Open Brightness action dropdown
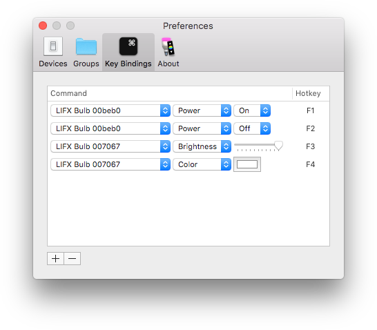Viewport: 377px width, 330px height. (x=202, y=146)
